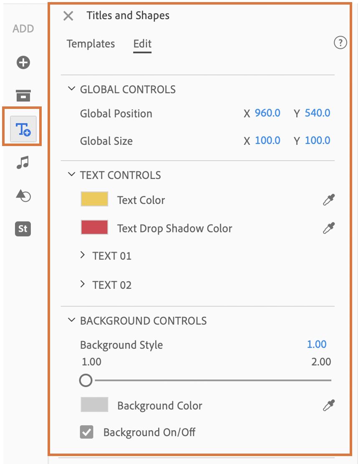This screenshot has height=464, width=358.
Task: Click the Add Media plus icon
Action: tap(23, 63)
